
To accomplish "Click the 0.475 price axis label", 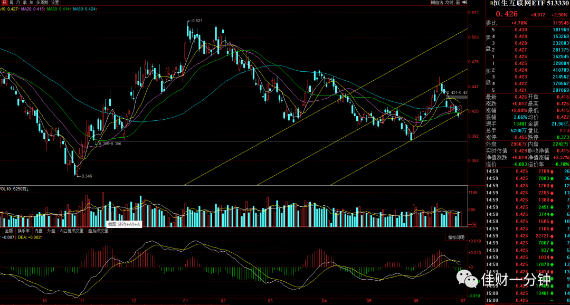I will (473, 62).
